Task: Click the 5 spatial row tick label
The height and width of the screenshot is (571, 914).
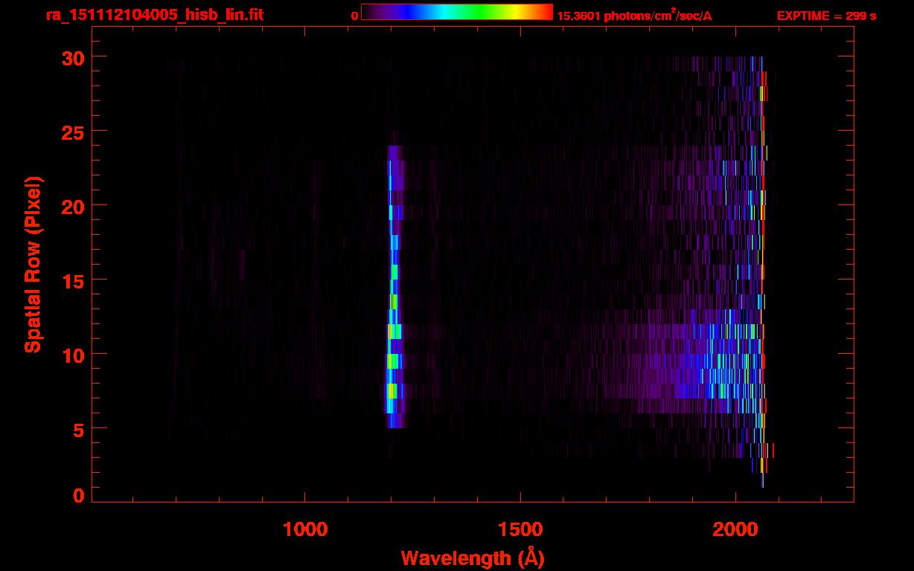Action: point(78,429)
